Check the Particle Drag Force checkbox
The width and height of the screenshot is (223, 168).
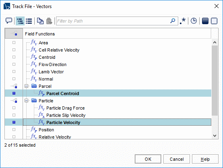(x=14, y=108)
